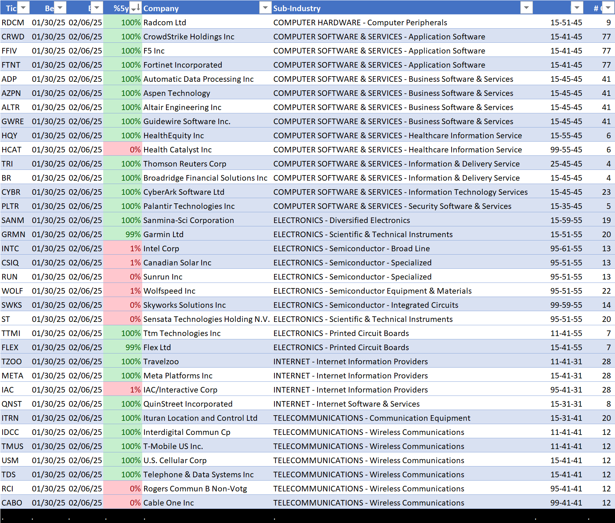
Task: Click the Sensata Technologies Holding N.V. cell
Action: (207, 319)
